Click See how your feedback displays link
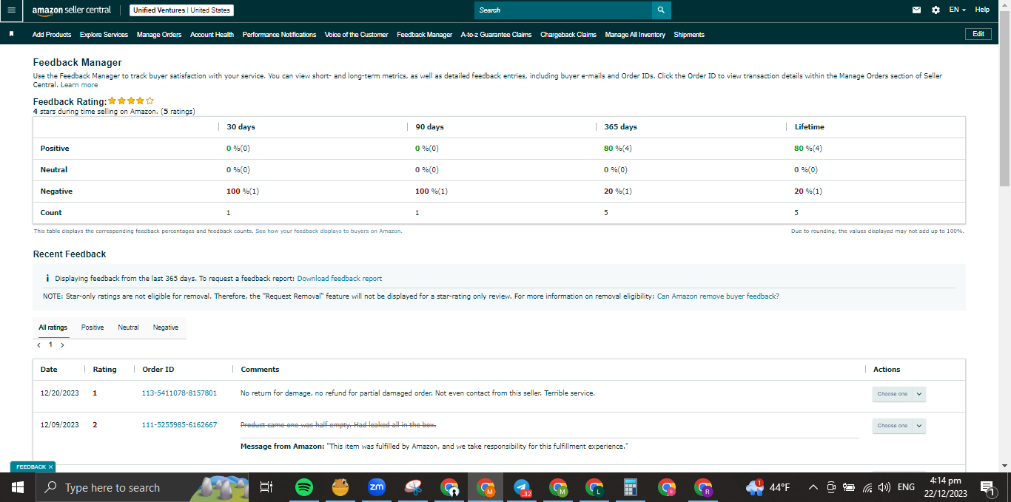 (329, 231)
